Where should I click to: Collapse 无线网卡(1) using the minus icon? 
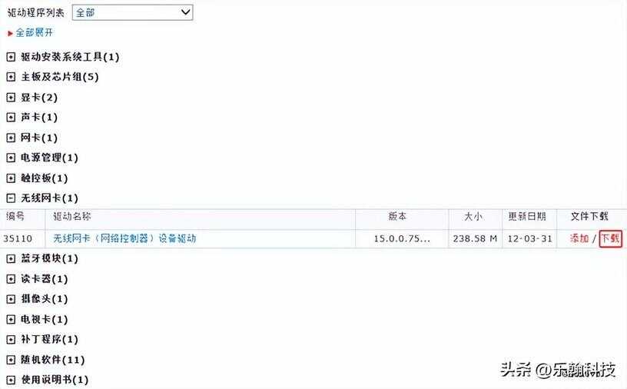(11, 198)
